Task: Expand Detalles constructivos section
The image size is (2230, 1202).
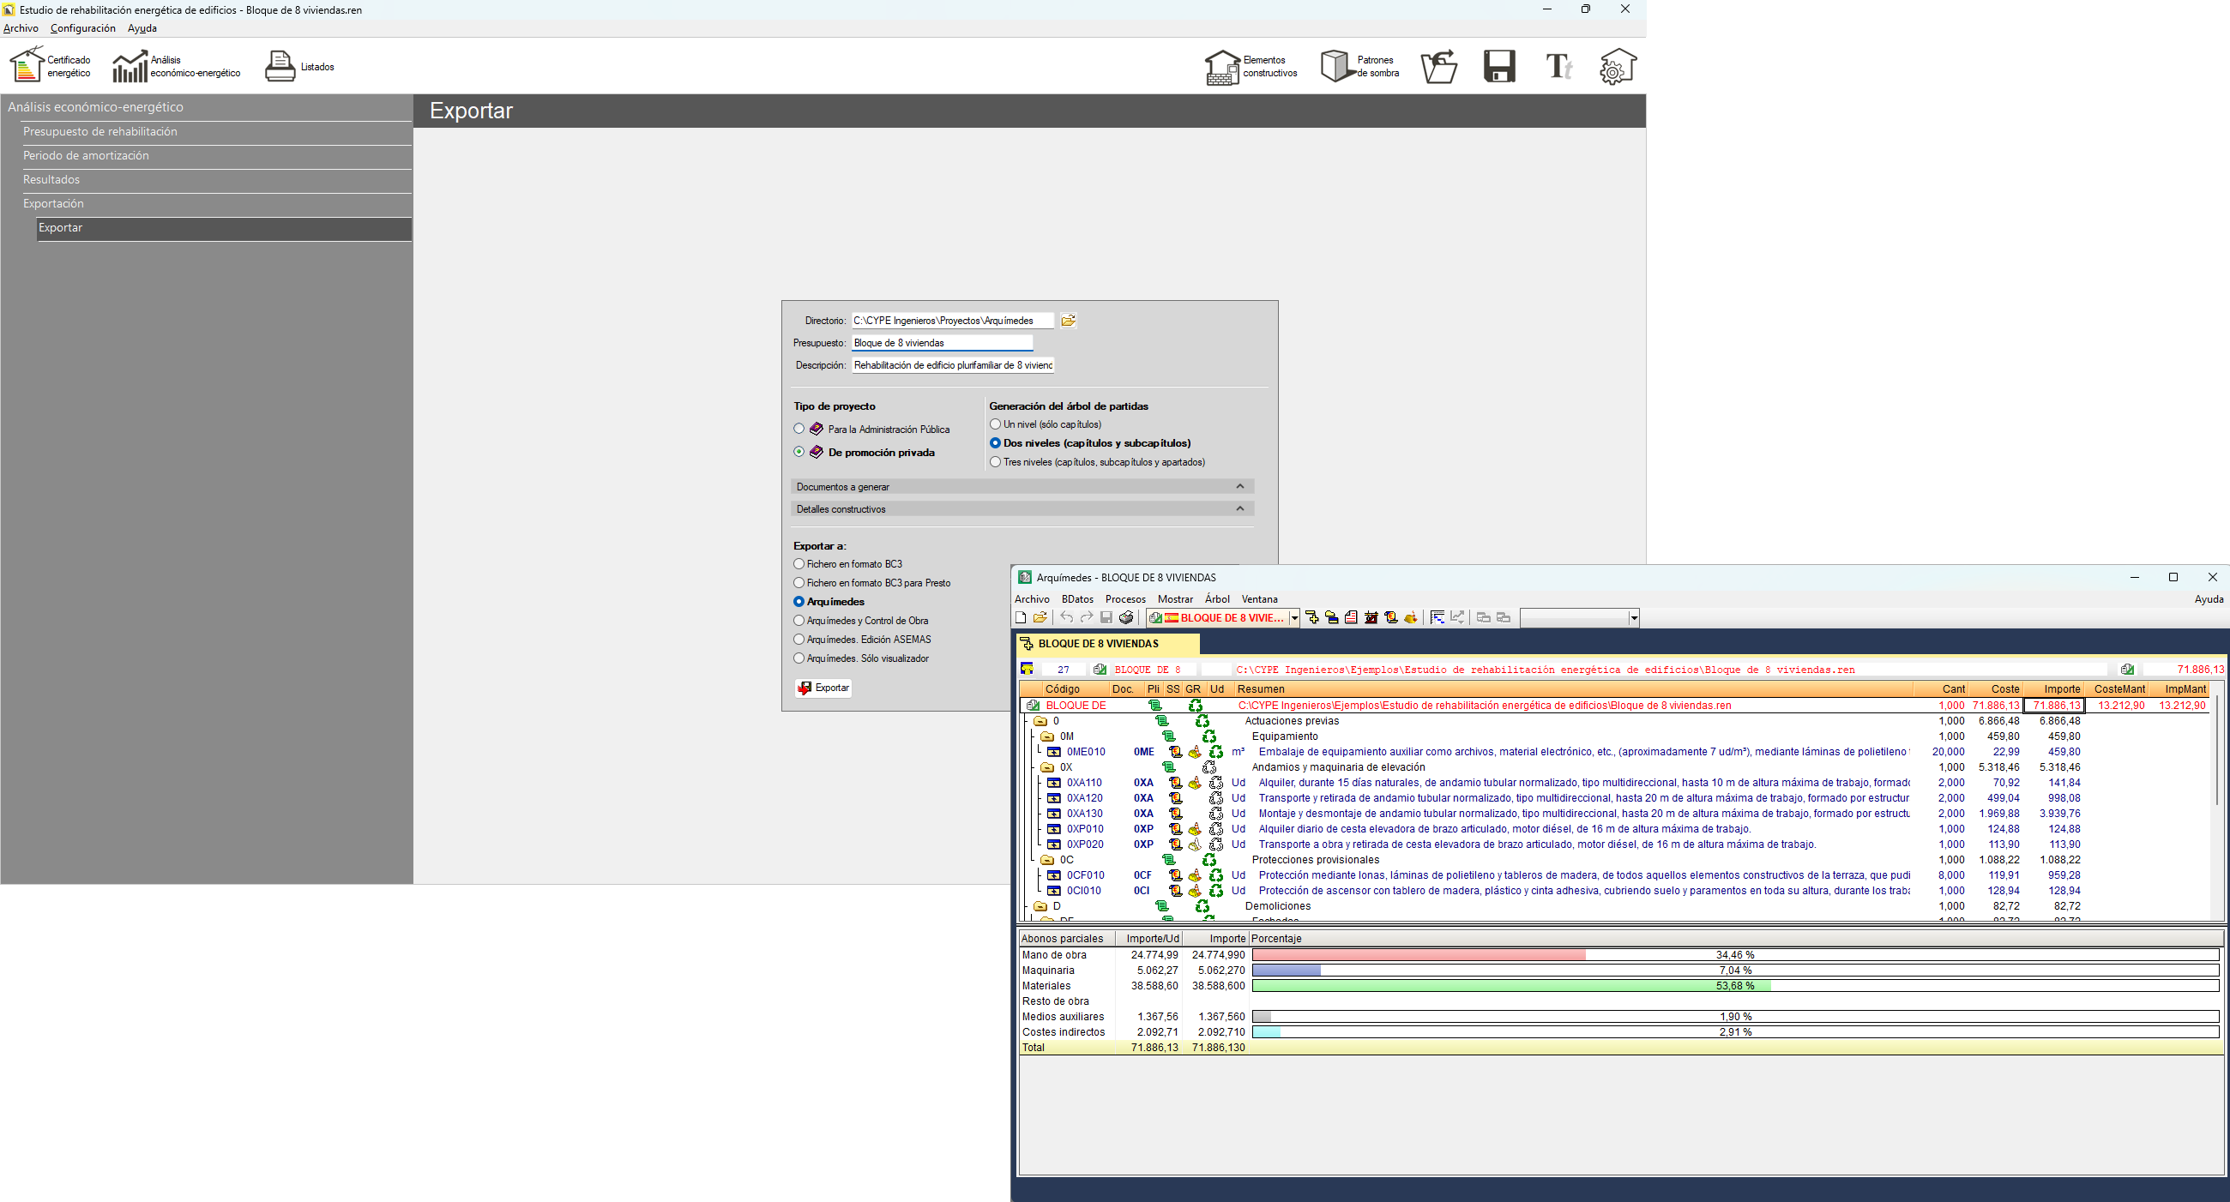Action: [1239, 509]
